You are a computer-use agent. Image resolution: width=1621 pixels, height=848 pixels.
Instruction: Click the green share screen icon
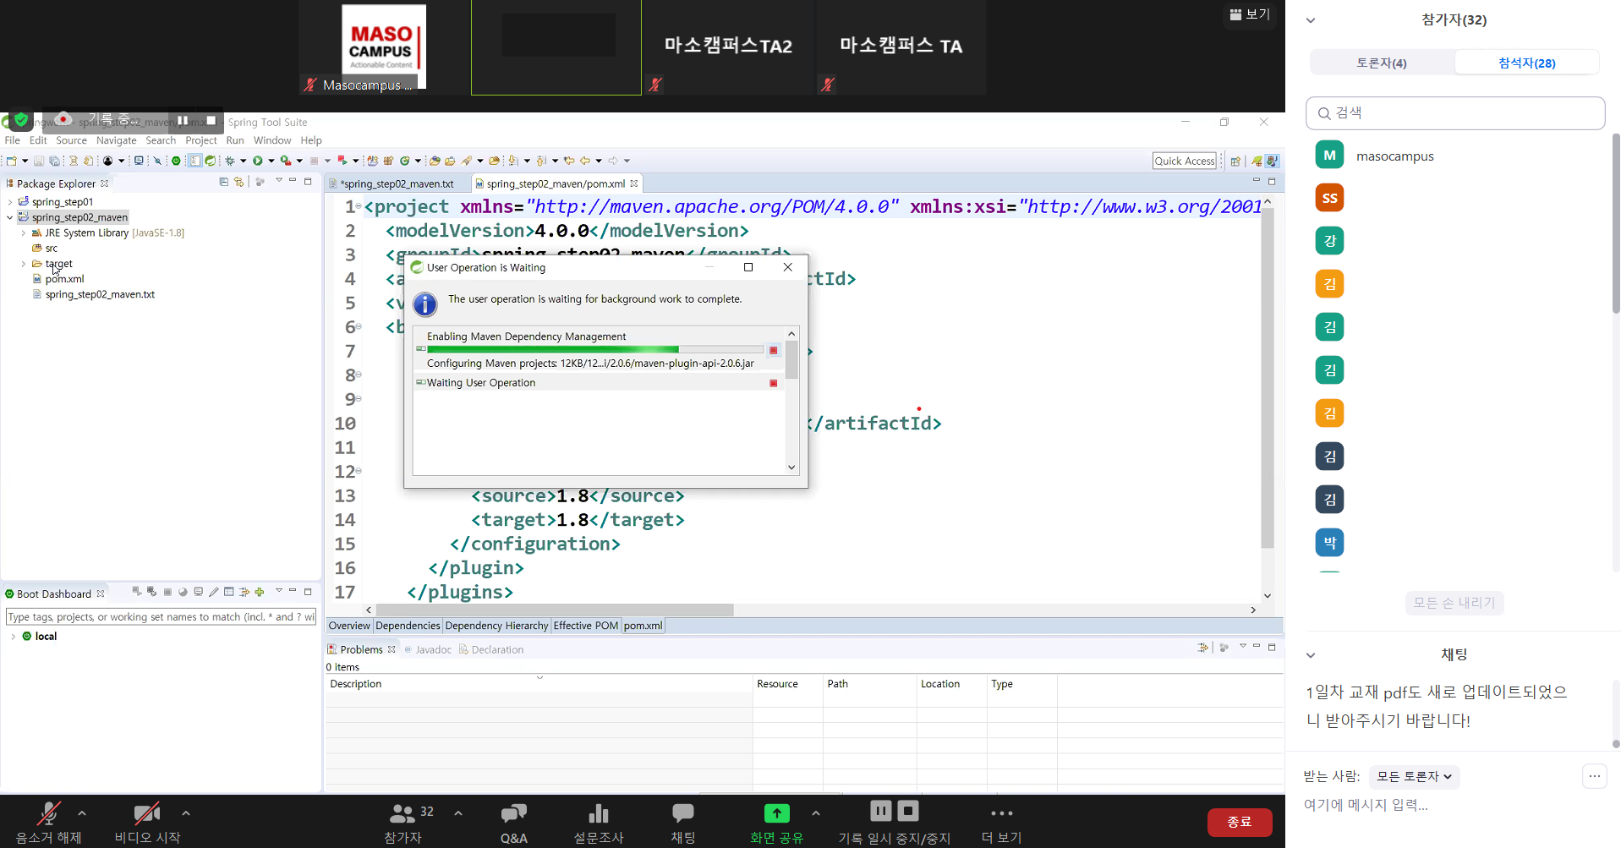click(776, 813)
